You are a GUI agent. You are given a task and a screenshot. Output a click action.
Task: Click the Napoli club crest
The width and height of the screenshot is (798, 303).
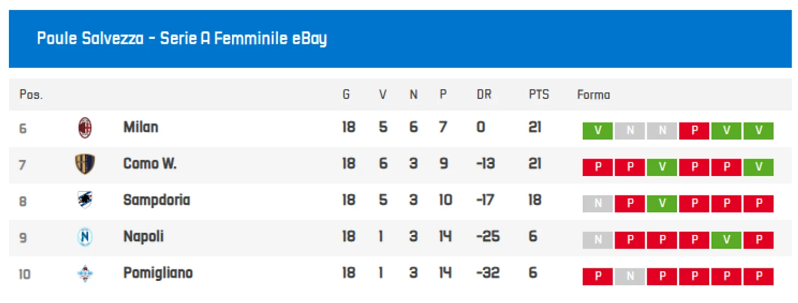(x=85, y=237)
